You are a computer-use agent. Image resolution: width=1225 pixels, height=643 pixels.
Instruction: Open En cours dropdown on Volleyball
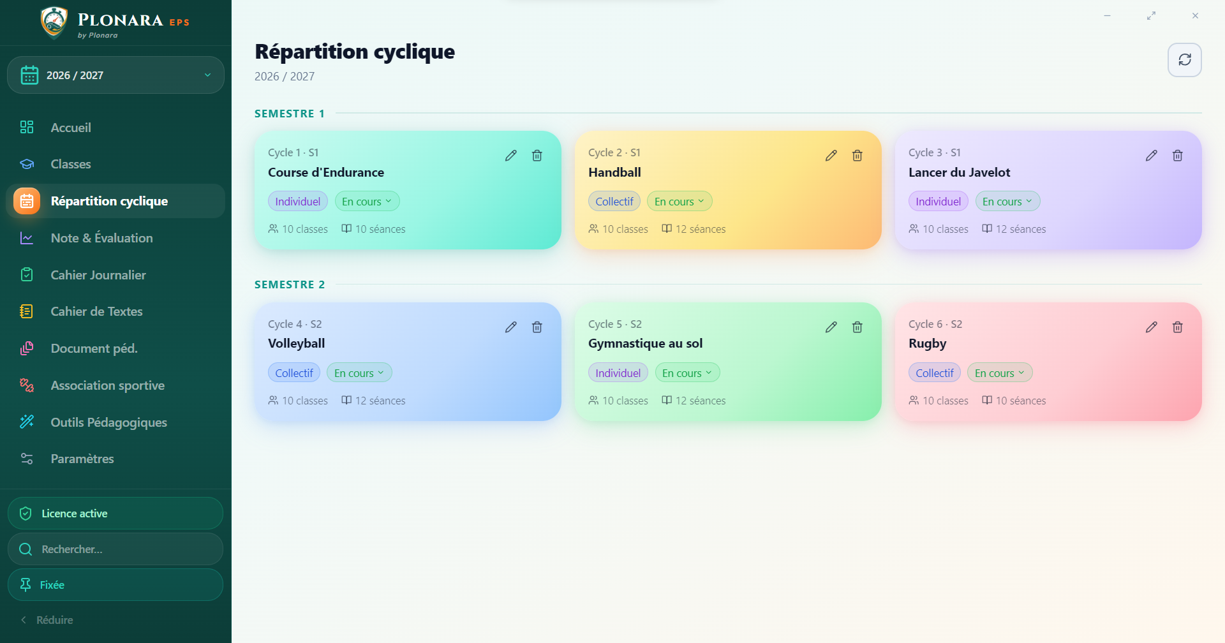pos(359,373)
